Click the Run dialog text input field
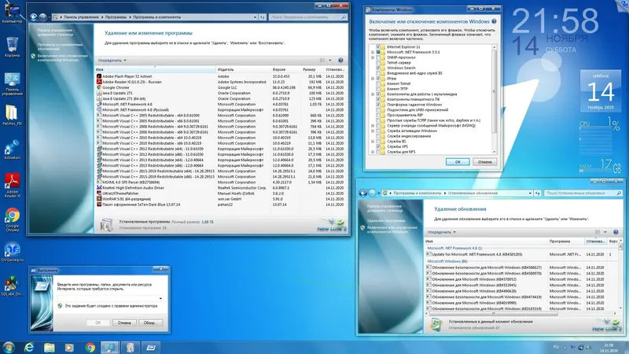629x354 pixels. 110,298
